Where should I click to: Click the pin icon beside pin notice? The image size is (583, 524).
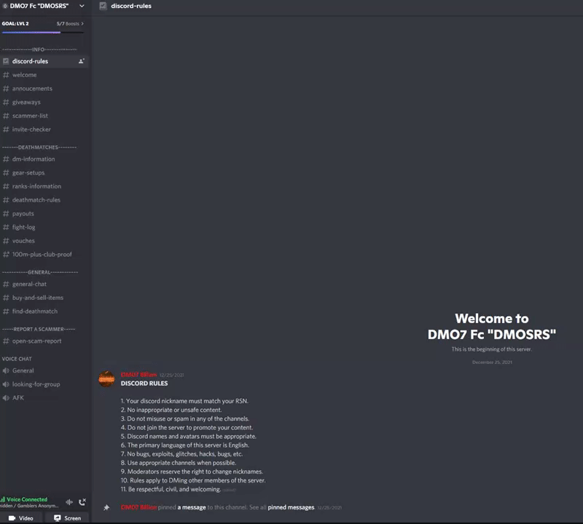click(106, 507)
